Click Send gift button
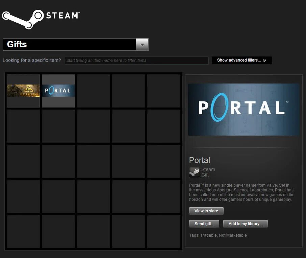The width and height of the screenshot is (306, 258). (x=204, y=224)
